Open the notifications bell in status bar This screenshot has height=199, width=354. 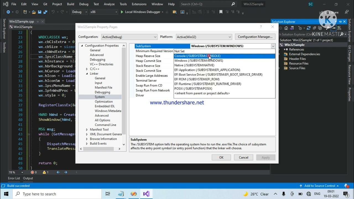pos(346,186)
